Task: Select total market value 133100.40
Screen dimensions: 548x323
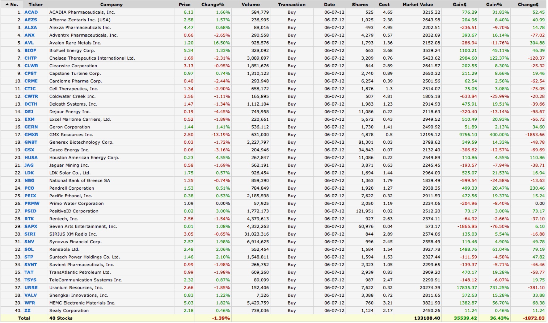Action: pyautogui.click(x=427, y=318)
